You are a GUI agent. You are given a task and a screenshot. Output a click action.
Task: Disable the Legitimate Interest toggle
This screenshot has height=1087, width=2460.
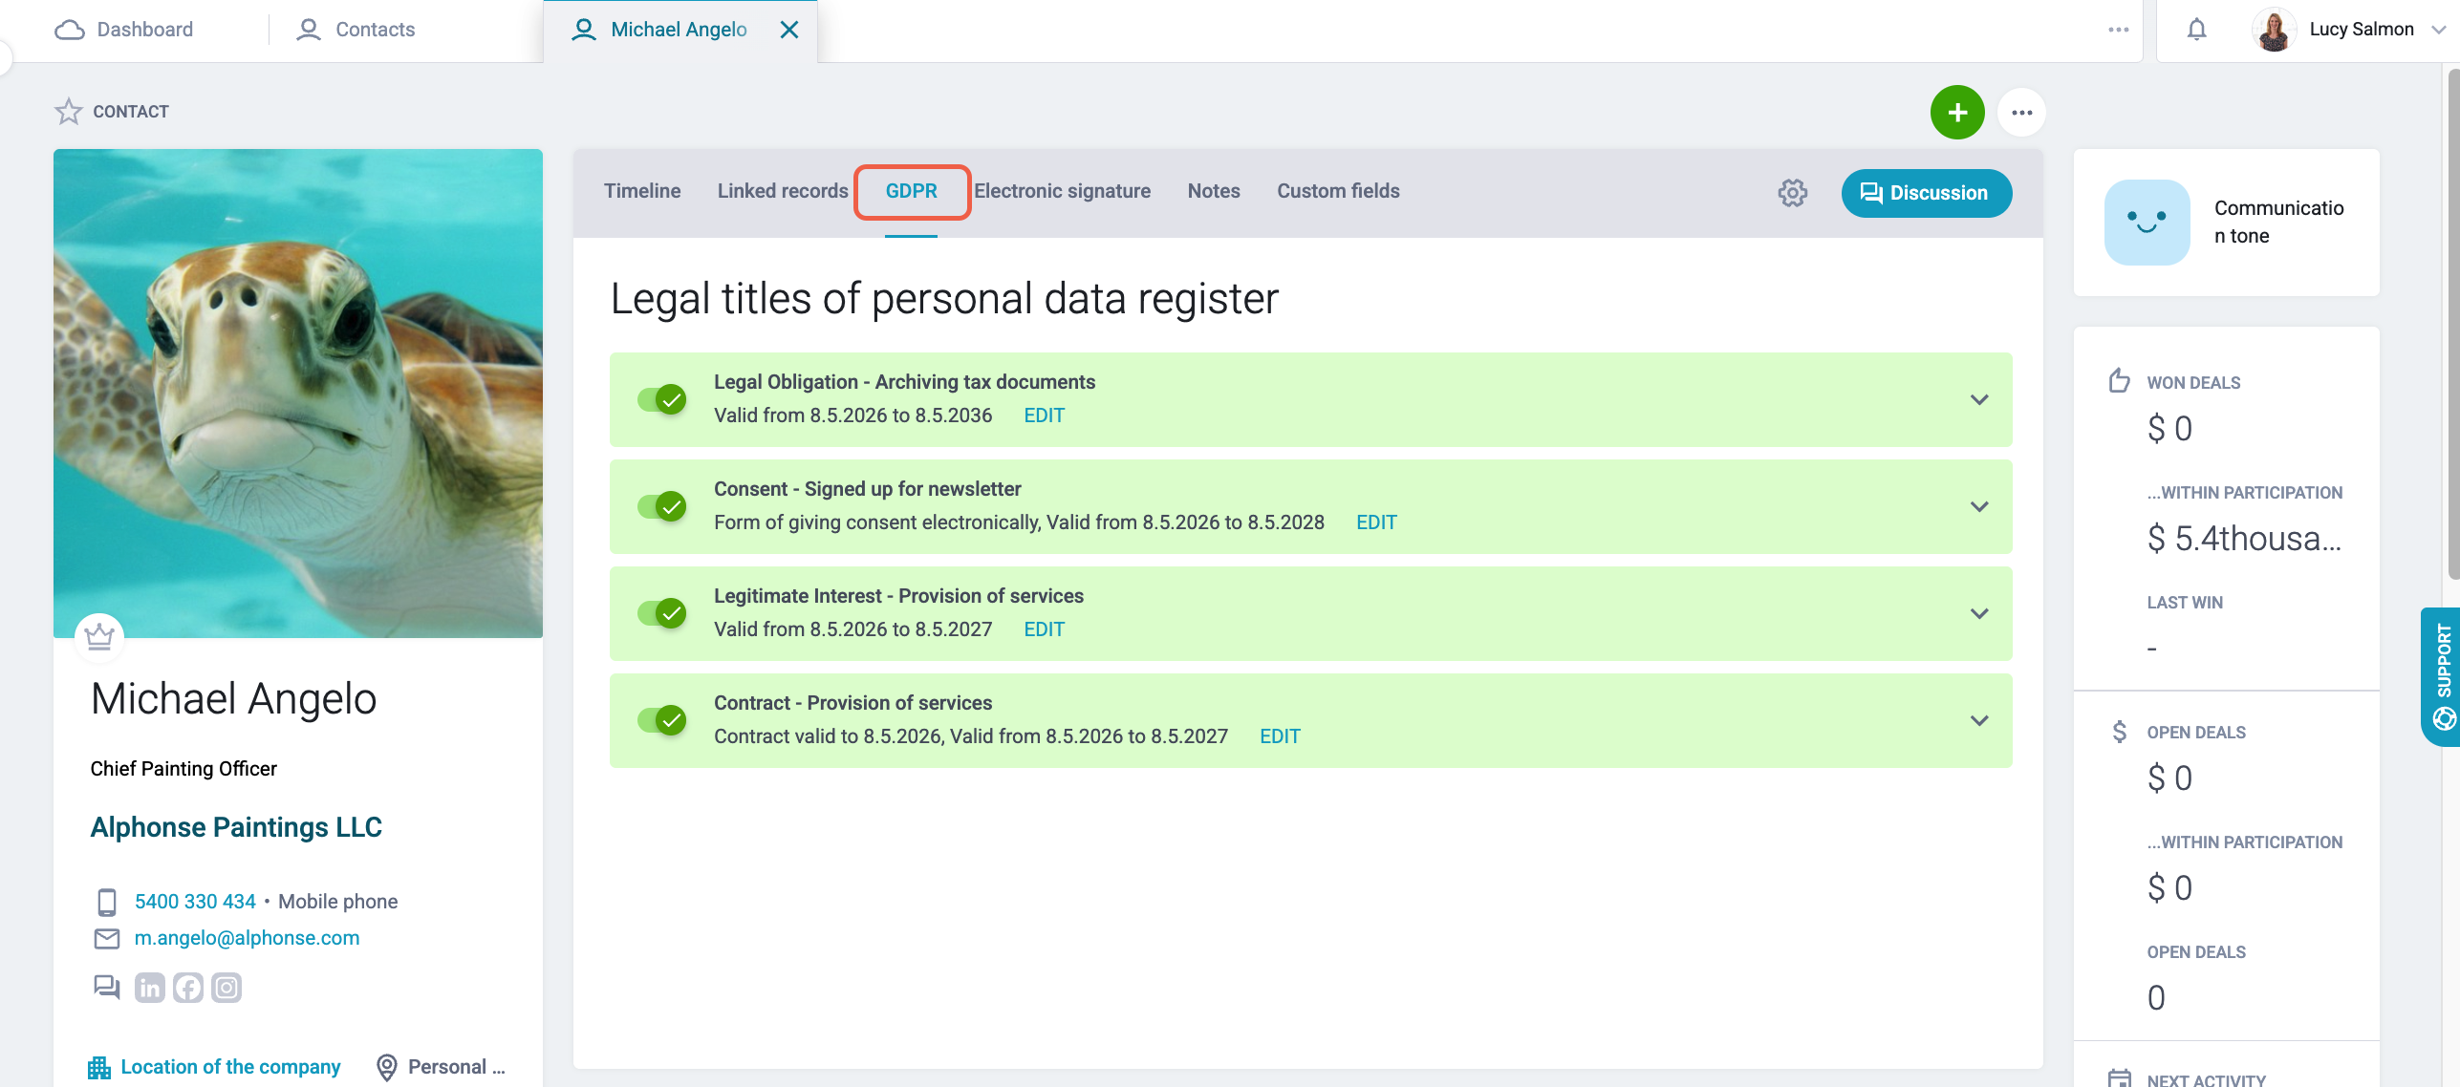tap(662, 613)
